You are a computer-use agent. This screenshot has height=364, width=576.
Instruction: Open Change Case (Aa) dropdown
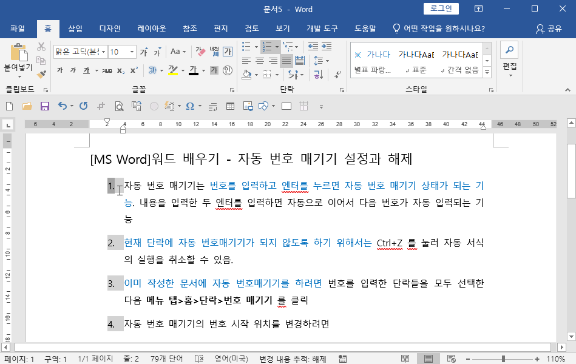(178, 52)
